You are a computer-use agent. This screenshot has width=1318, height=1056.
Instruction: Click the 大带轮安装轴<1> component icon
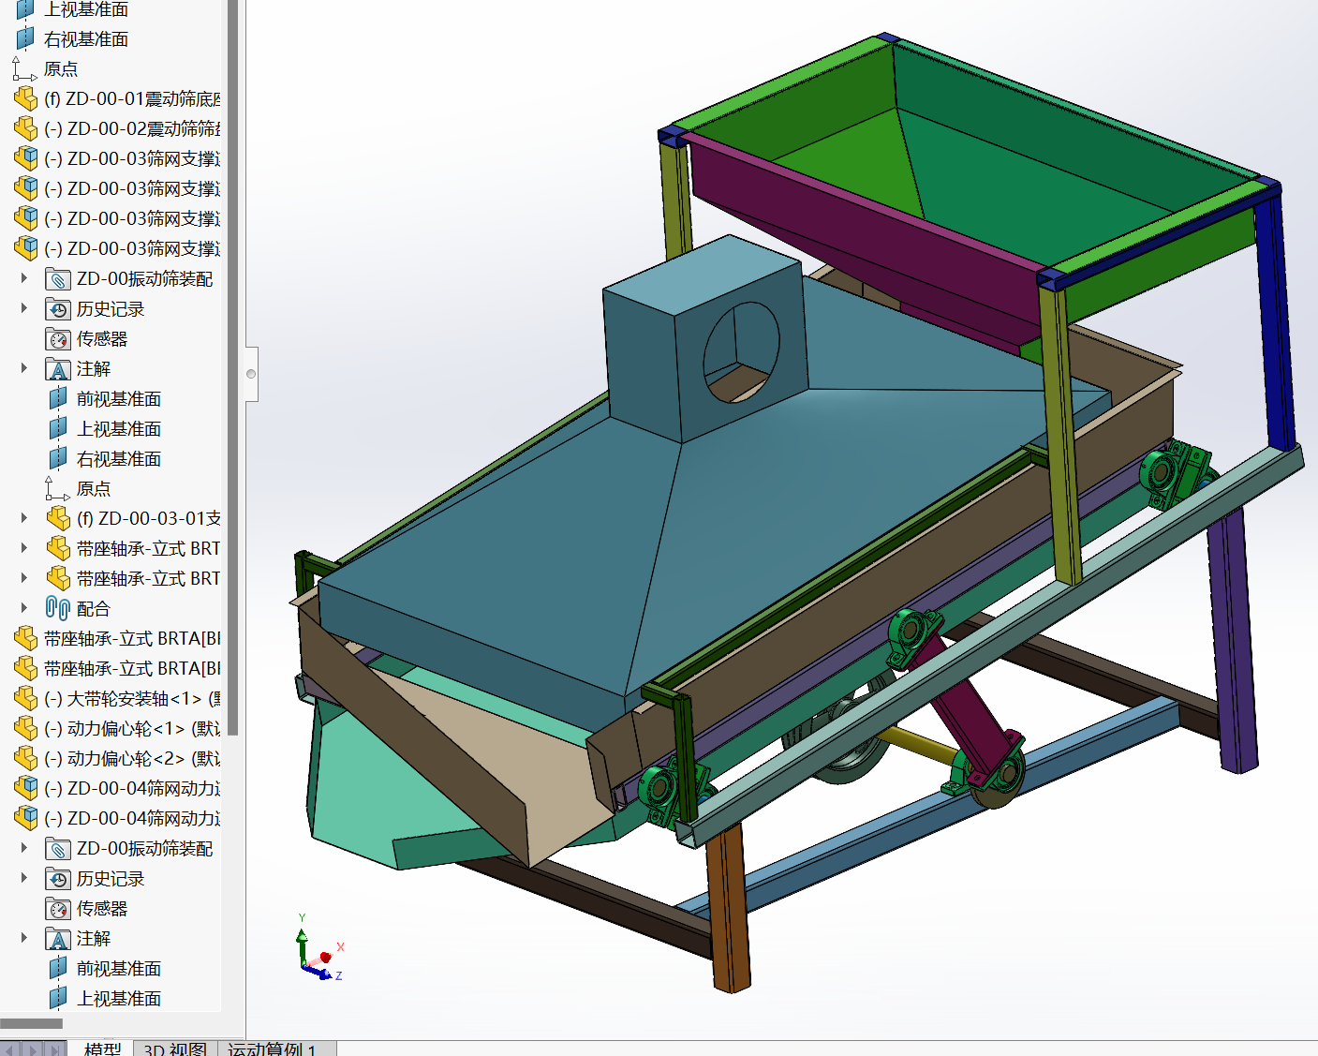tap(25, 698)
